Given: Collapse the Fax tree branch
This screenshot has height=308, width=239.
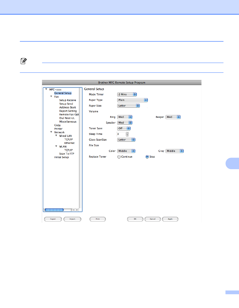Looking at the screenshot, I should (x=51, y=96).
